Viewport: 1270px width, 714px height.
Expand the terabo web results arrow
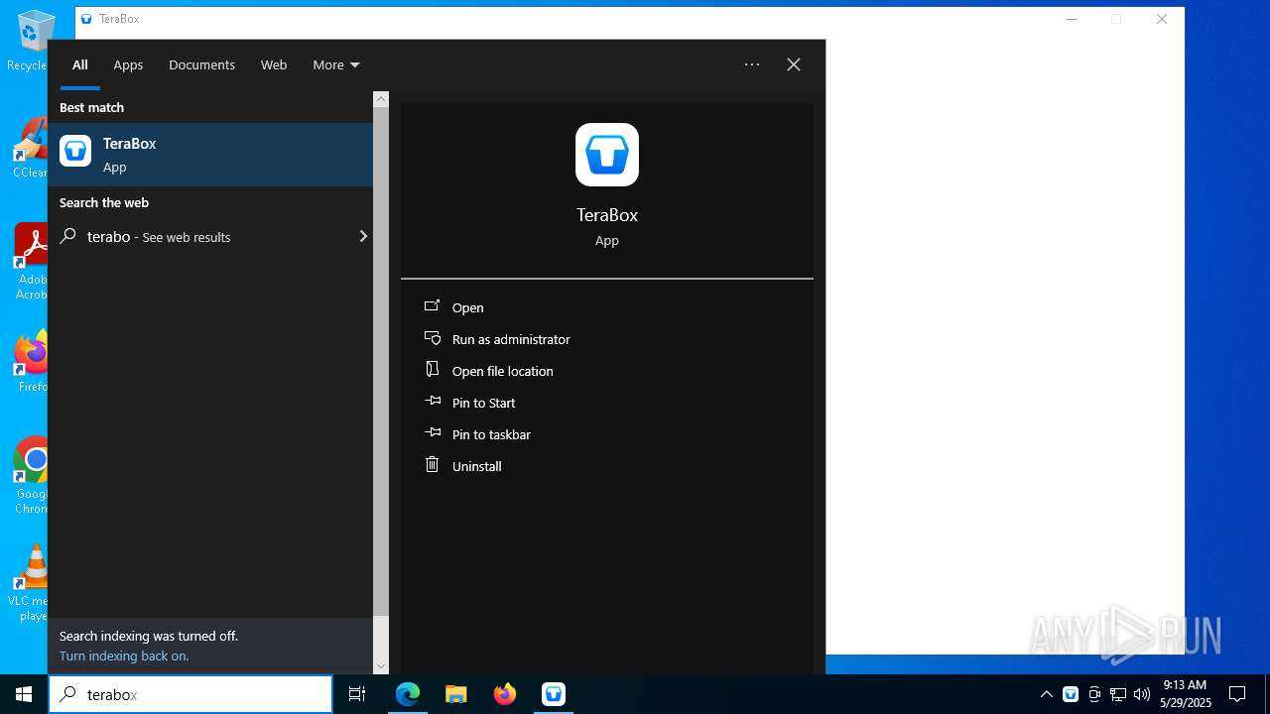click(363, 236)
